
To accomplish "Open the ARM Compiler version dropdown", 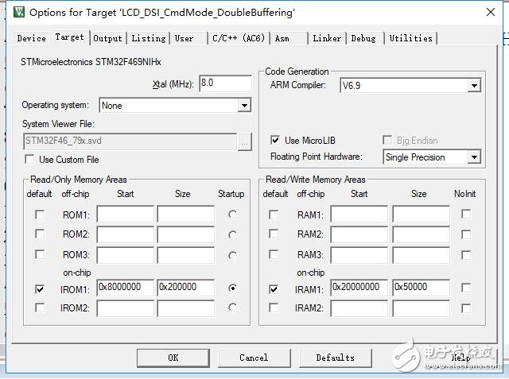I will (474, 86).
